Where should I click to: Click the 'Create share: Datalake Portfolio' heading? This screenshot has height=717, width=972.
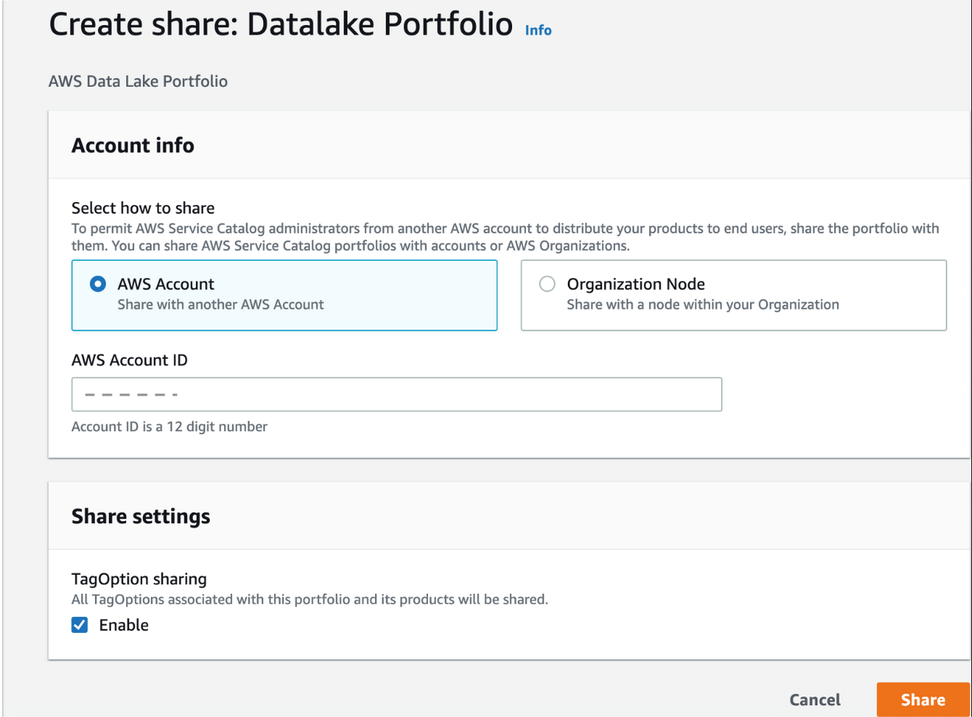(280, 24)
